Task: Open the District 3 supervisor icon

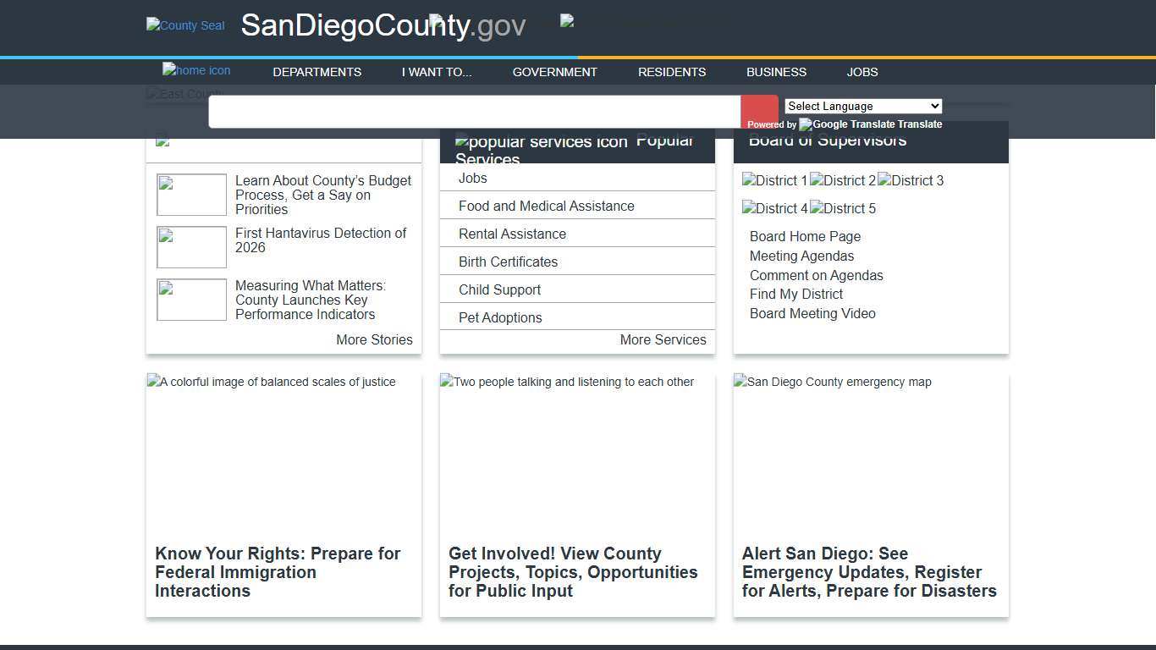Action: point(910,180)
